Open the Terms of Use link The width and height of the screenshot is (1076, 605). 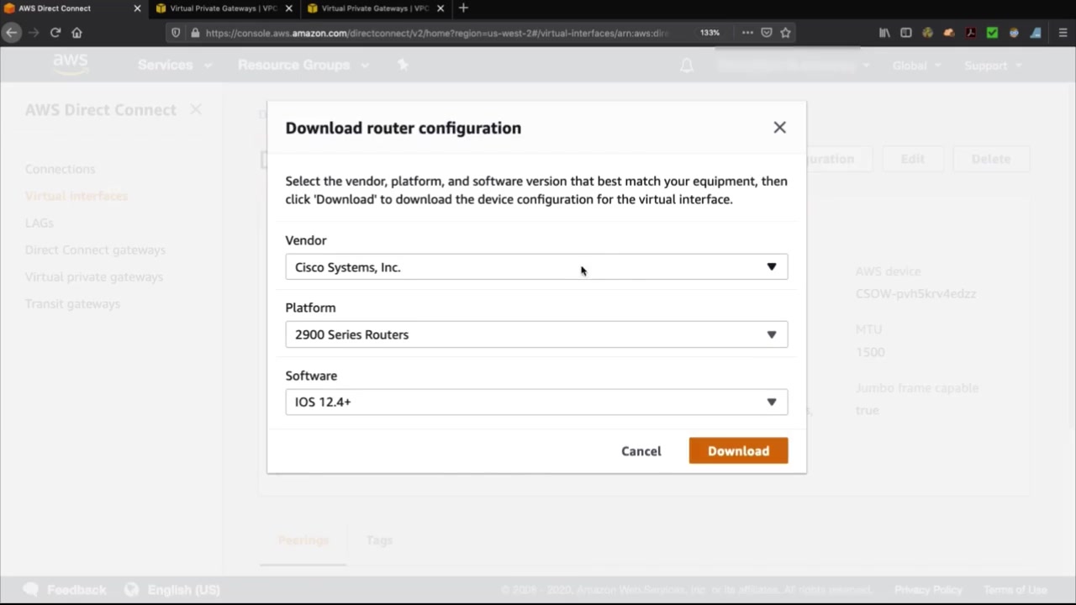1015,590
